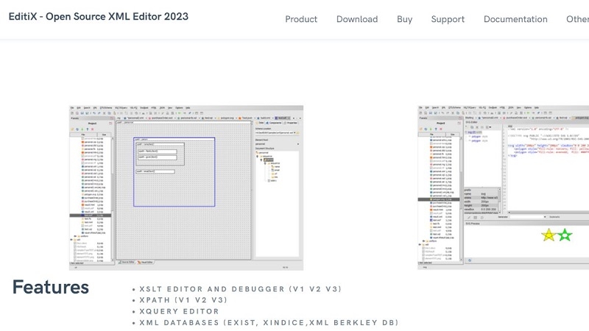Click the green star in SVG preview
Image resolution: width=589 pixels, height=331 pixels.
[565, 235]
